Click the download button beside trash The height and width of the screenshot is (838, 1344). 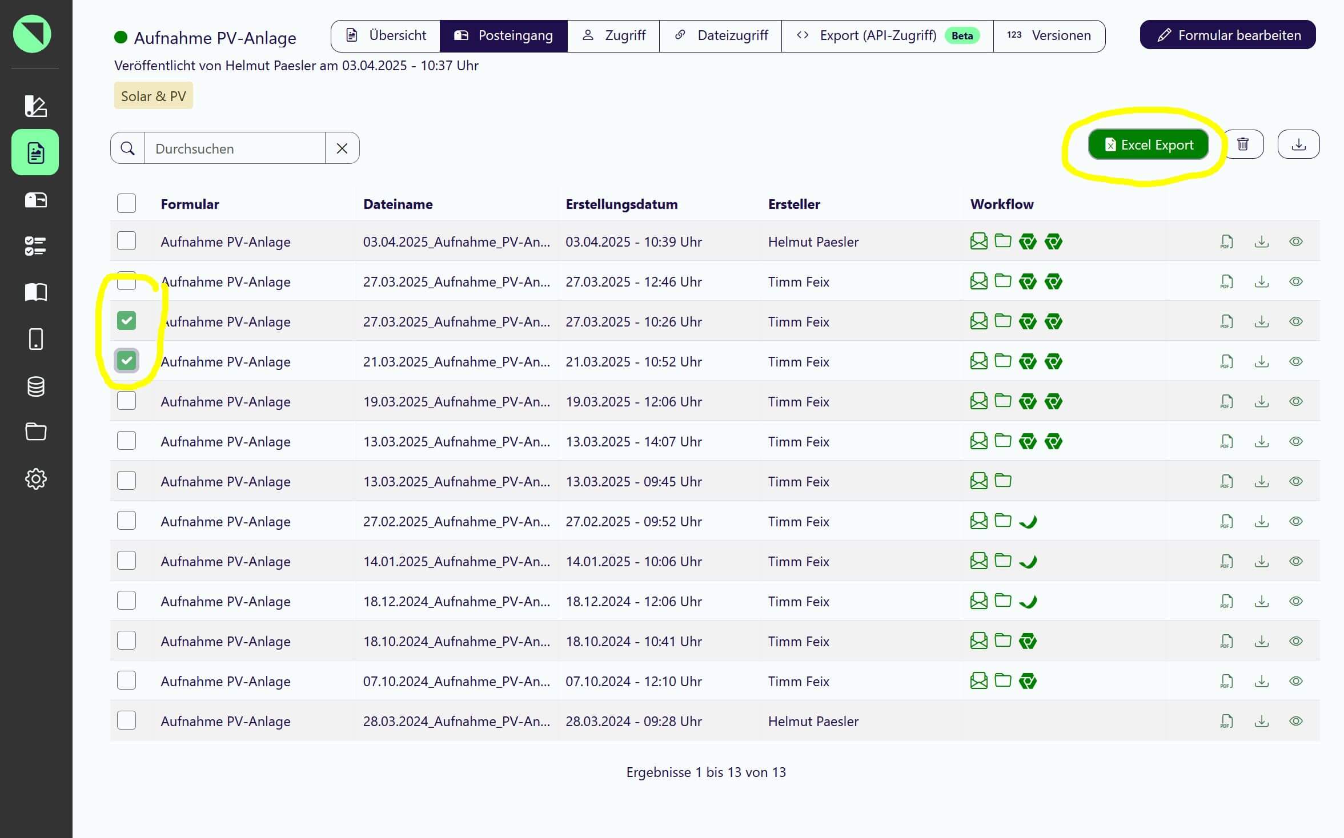pyautogui.click(x=1298, y=144)
